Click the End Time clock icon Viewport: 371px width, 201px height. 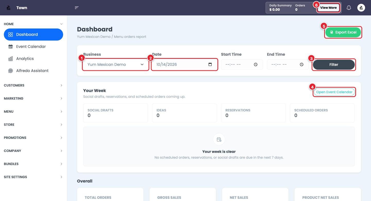301,64
